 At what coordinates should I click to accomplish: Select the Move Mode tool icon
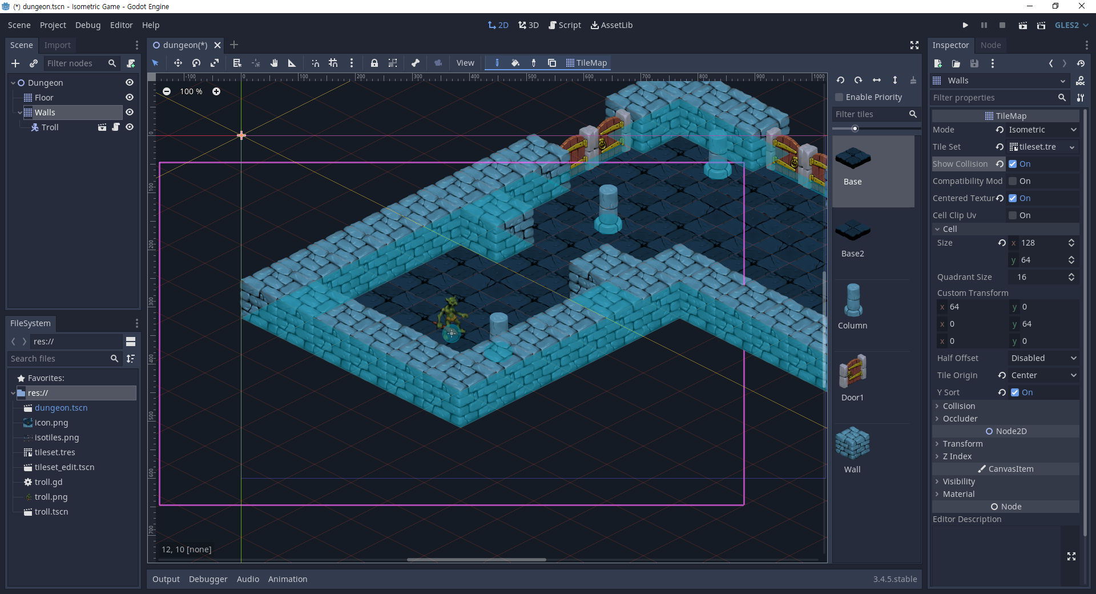pos(178,63)
